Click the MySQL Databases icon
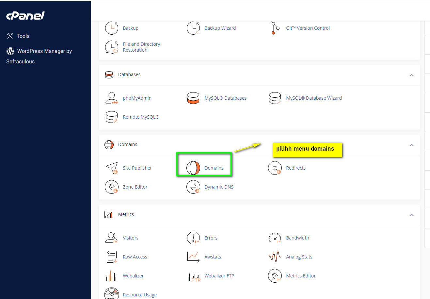Image resolution: width=430 pixels, height=299 pixels. point(193,98)
